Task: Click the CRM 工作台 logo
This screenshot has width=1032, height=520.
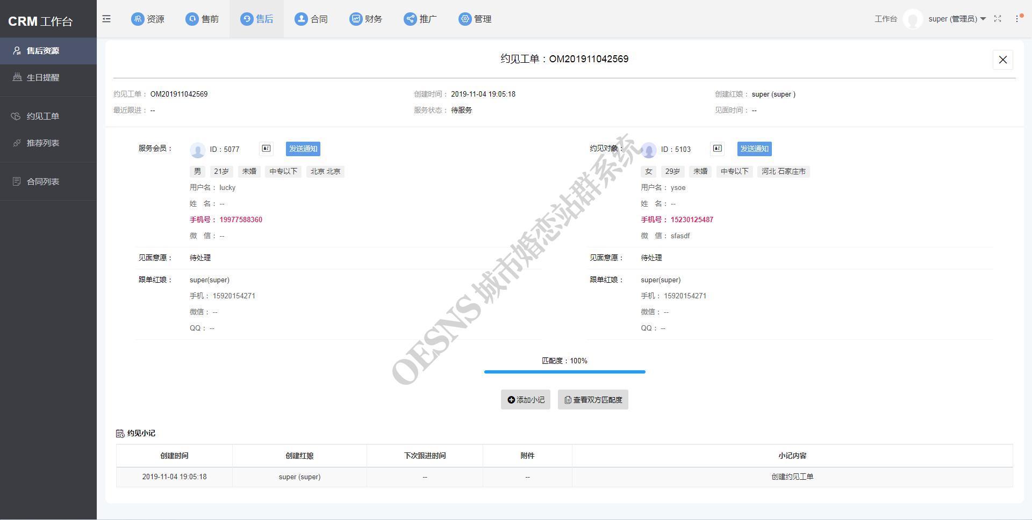Action: (x=40, y=21)
